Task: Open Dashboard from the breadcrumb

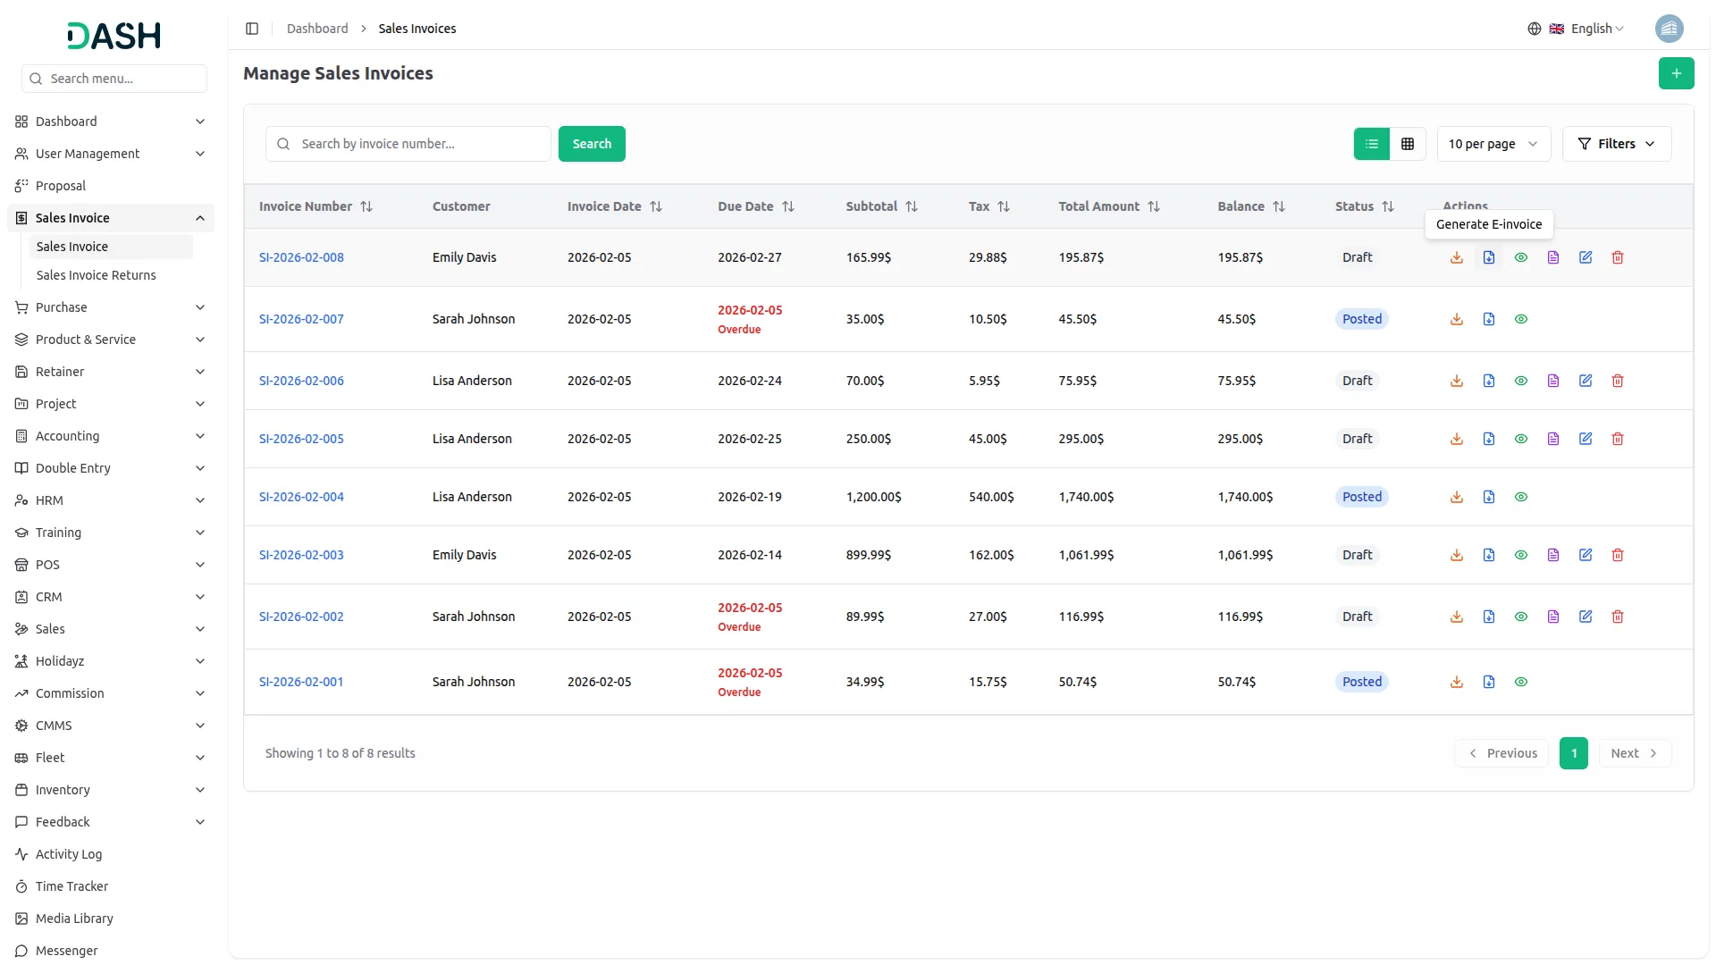Action: [x=316, y=28]
